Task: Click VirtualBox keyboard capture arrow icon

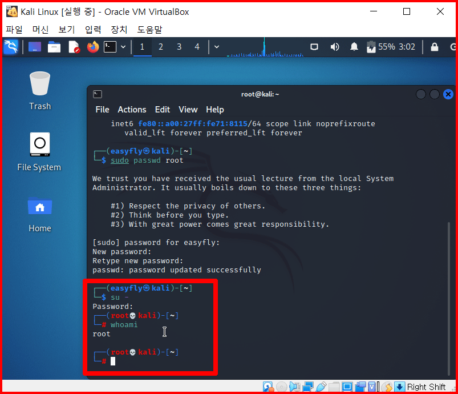Action: point(399,387)
